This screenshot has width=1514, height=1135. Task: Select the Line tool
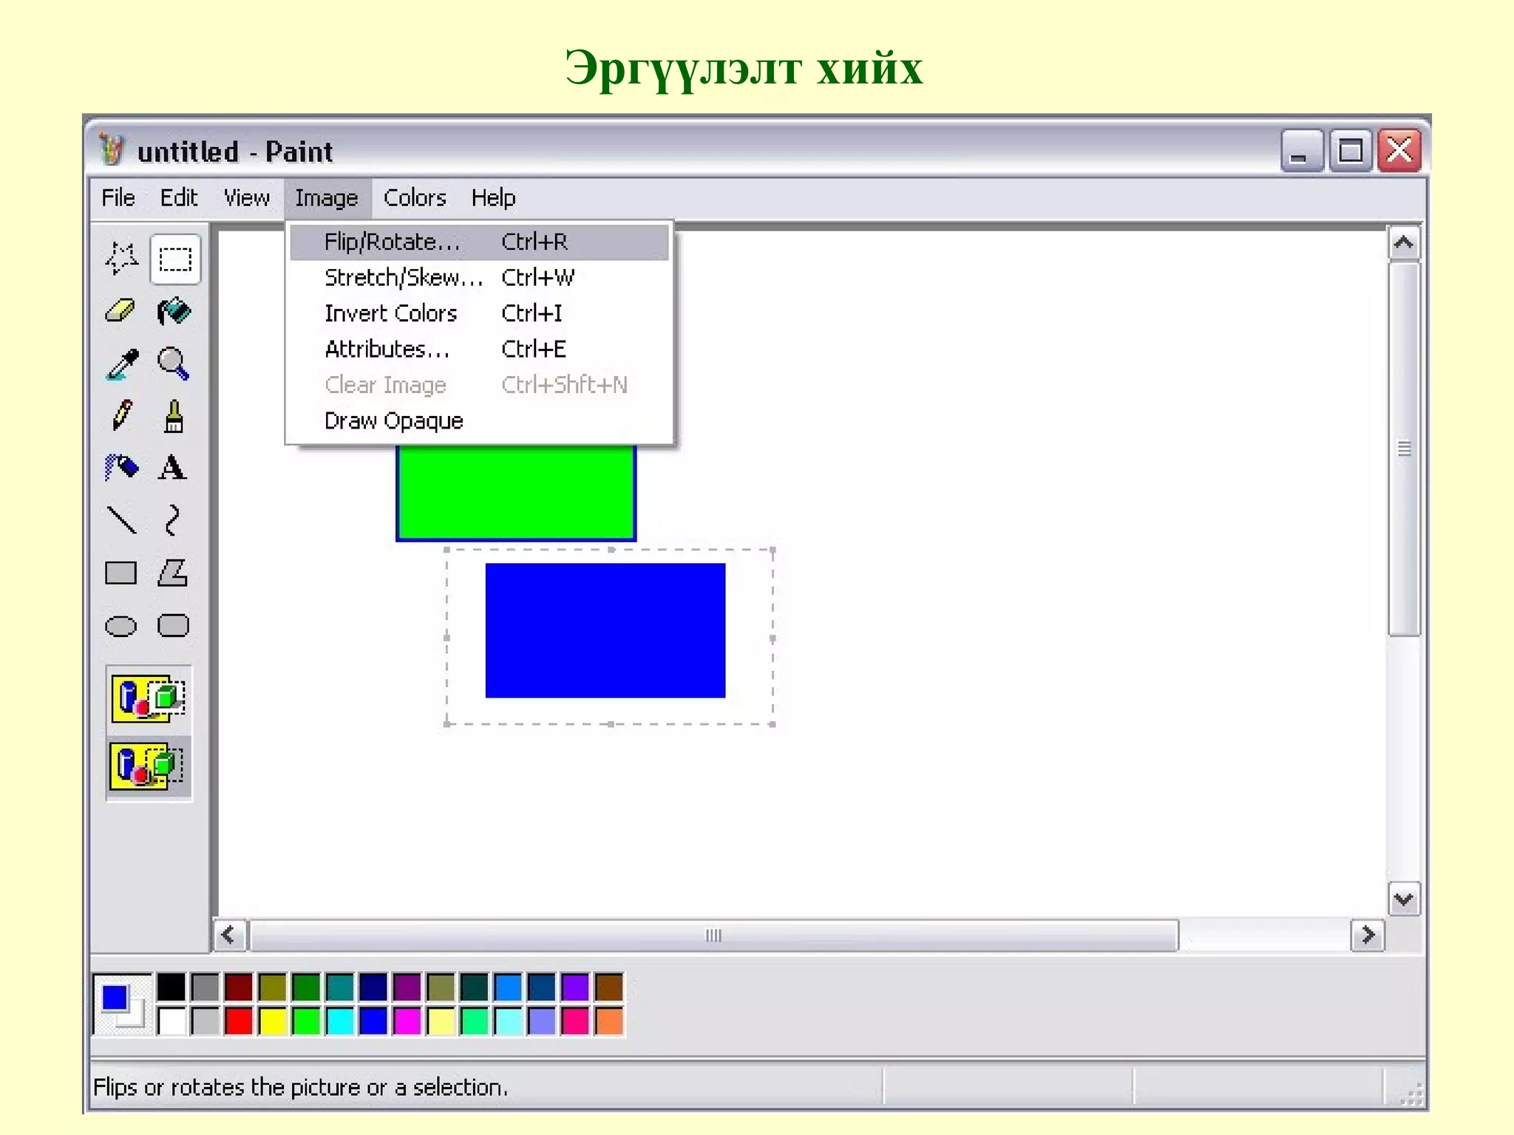click(x=121, y=520)
